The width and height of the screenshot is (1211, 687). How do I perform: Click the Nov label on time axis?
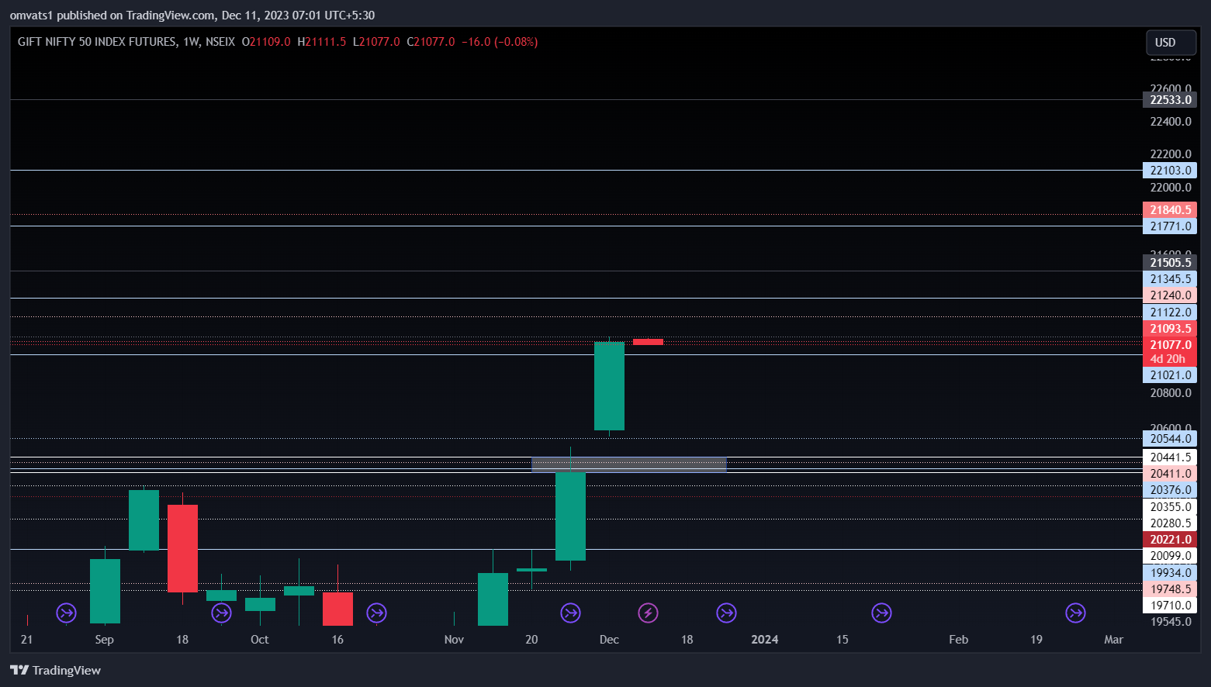tap(454, 640)
